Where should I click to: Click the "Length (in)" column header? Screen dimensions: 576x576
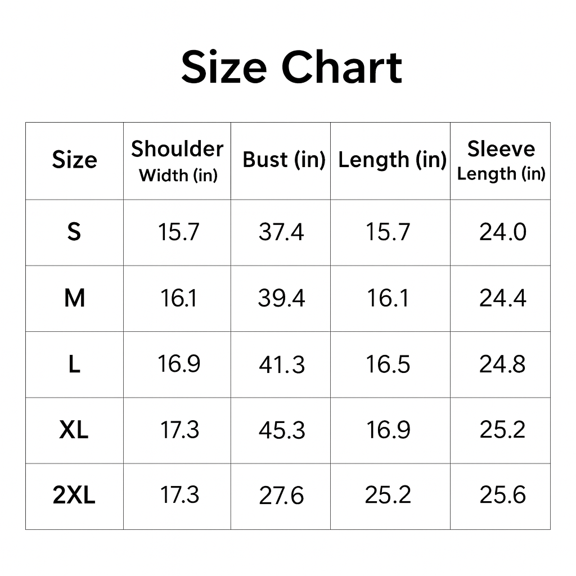[392, 160]
